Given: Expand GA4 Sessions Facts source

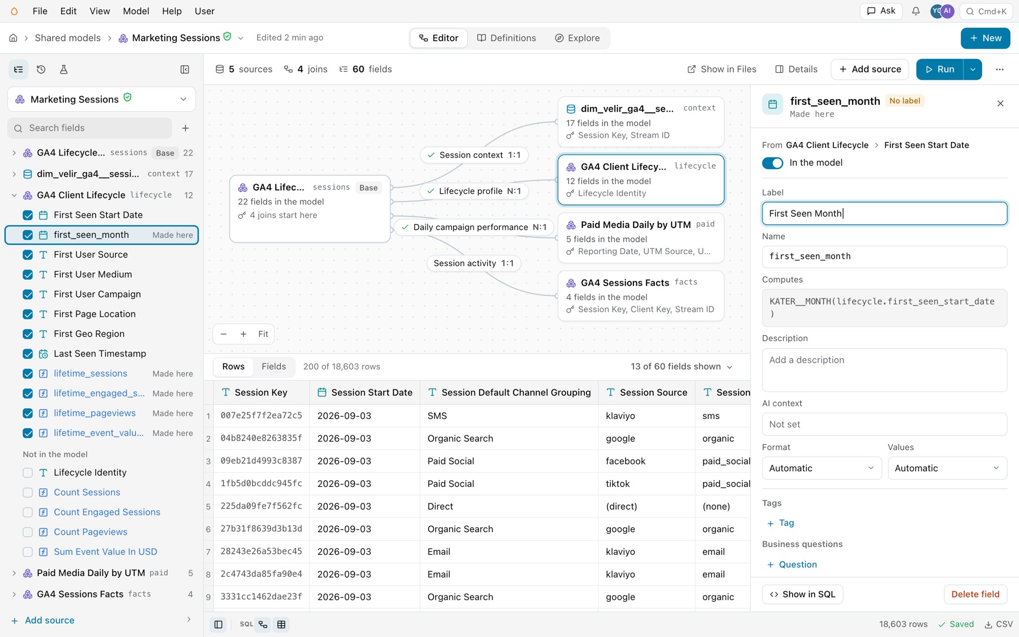Looking at the screenshot, I should 14,594.
